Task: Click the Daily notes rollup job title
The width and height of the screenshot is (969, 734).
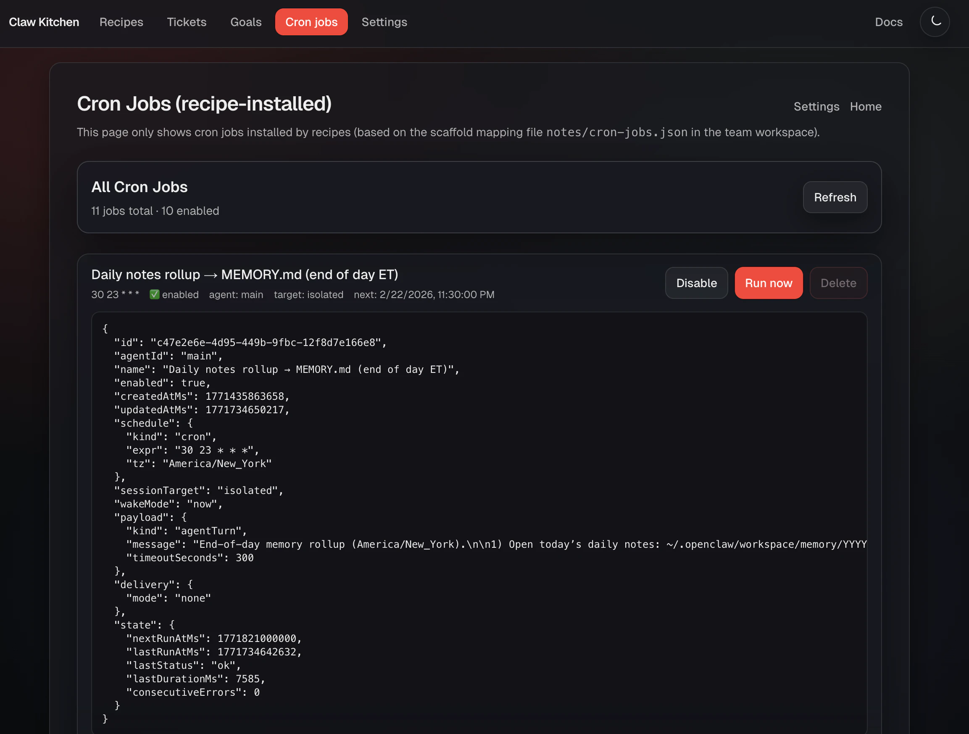Action: 245,275
